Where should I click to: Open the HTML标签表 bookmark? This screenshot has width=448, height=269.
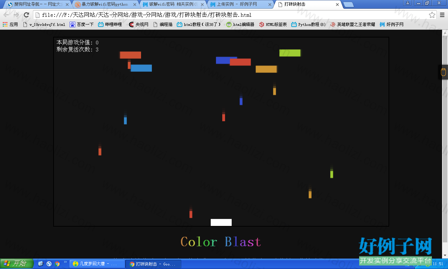[x=273, y=25]
